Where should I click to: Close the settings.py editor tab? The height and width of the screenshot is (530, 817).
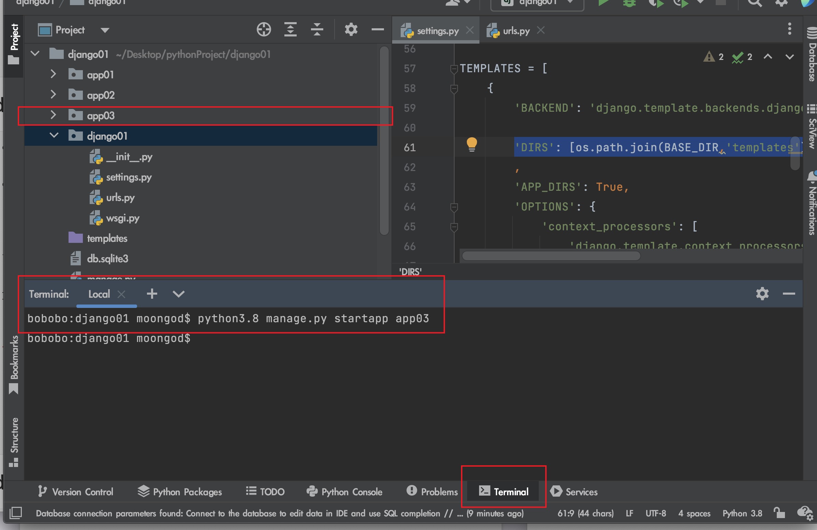470,30
